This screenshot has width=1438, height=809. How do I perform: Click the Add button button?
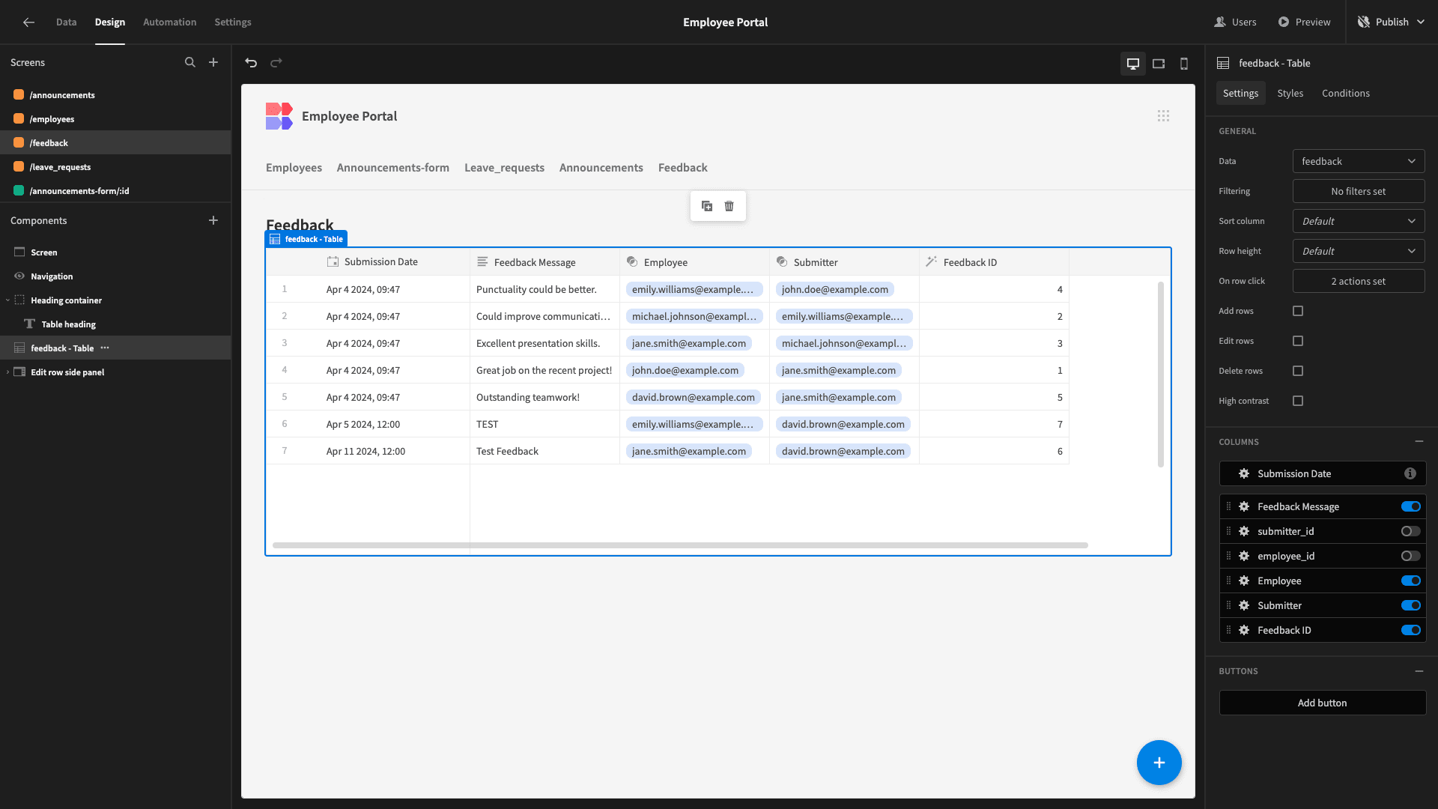(x=1323, y=703)
